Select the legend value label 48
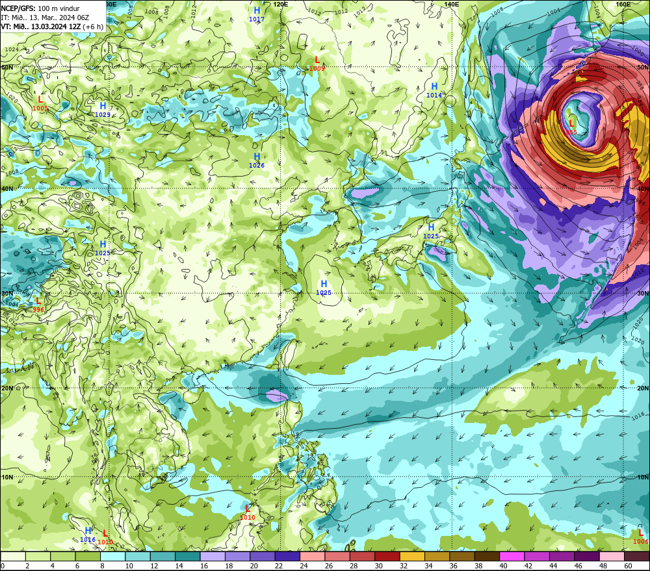Image resolution: width=650 pixels, height=571 pixels. 603,566
